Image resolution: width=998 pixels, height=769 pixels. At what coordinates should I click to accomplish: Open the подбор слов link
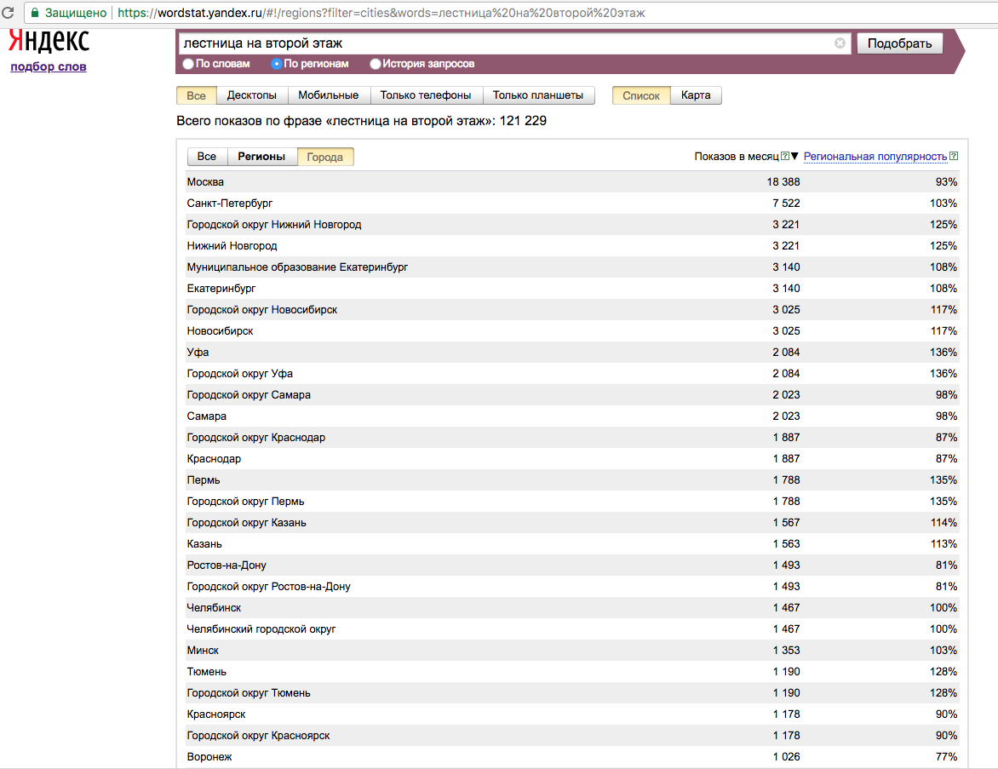(49, 67)
